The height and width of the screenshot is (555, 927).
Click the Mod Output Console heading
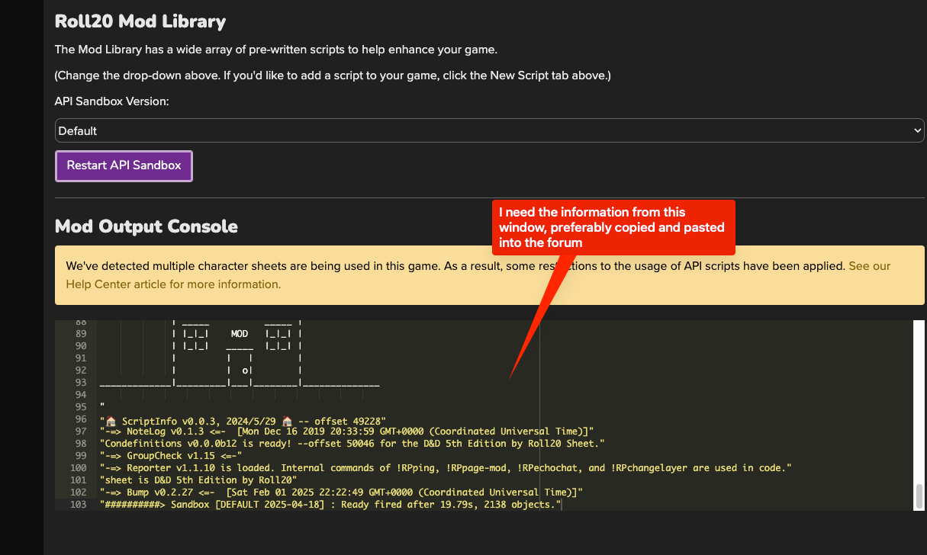tap(146, 226)
